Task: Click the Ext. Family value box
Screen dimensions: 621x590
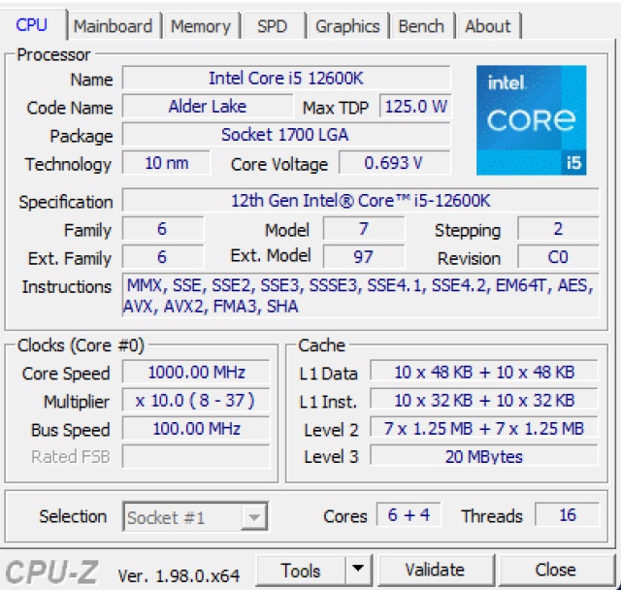Action: 163,257
